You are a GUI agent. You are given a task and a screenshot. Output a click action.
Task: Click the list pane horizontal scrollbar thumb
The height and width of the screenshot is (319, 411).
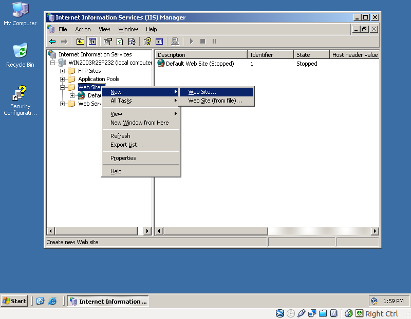coord(216,231)
